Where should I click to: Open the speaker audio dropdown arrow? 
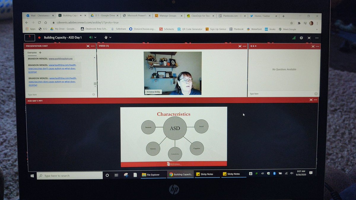[x=95, y=38]
